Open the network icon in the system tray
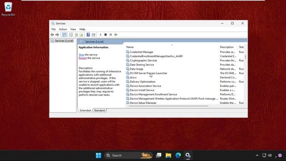 264,155
